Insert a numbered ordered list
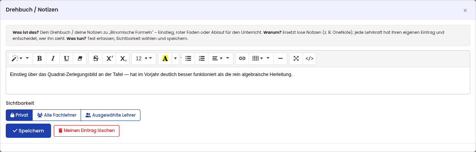The image size is (476, 152). pyautogui.click(x=202, y=58)
